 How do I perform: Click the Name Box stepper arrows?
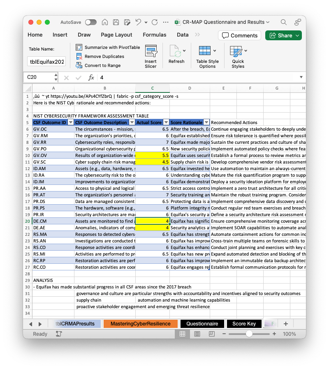click(56, 77)
